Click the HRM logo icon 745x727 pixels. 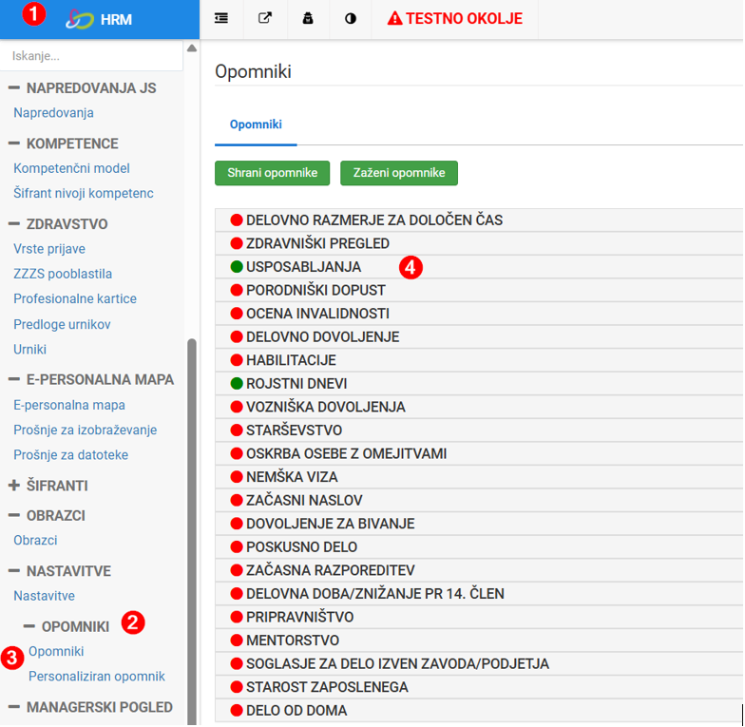[80, 19]
